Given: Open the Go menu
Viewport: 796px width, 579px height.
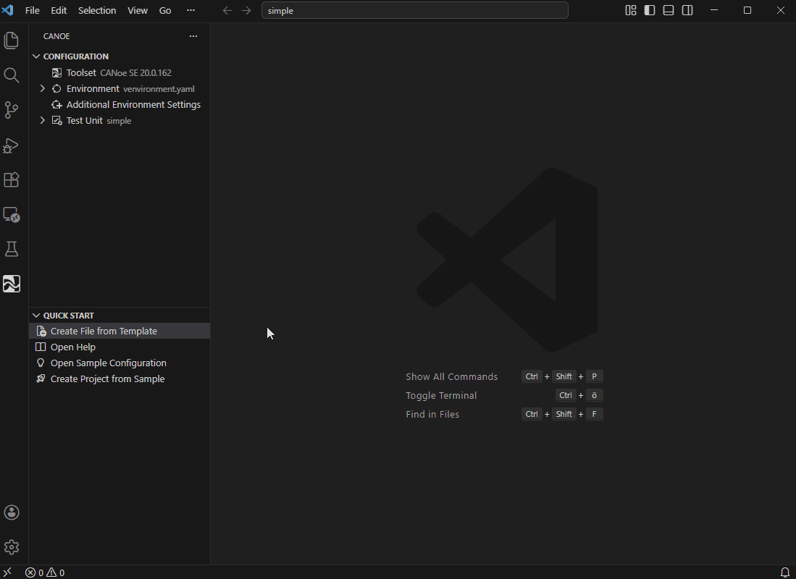Looking at the screenshot, I should [x=165, y=10].
